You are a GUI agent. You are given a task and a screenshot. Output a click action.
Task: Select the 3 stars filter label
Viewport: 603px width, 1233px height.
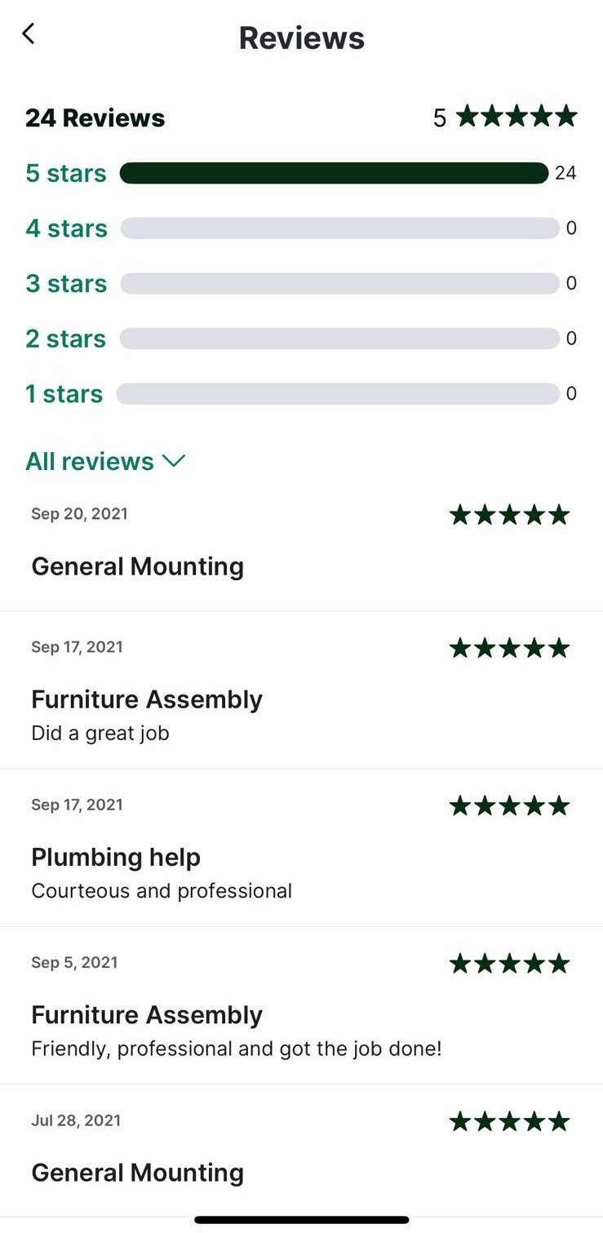[x=66, y=283]
